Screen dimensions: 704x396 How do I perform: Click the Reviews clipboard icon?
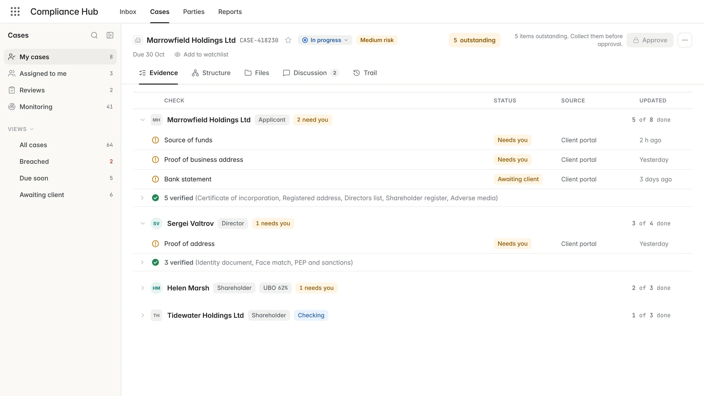click(12, 90)
